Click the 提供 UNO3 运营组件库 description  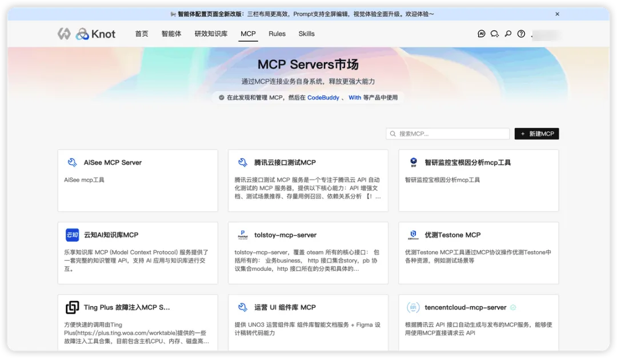(x=308, y=329)
